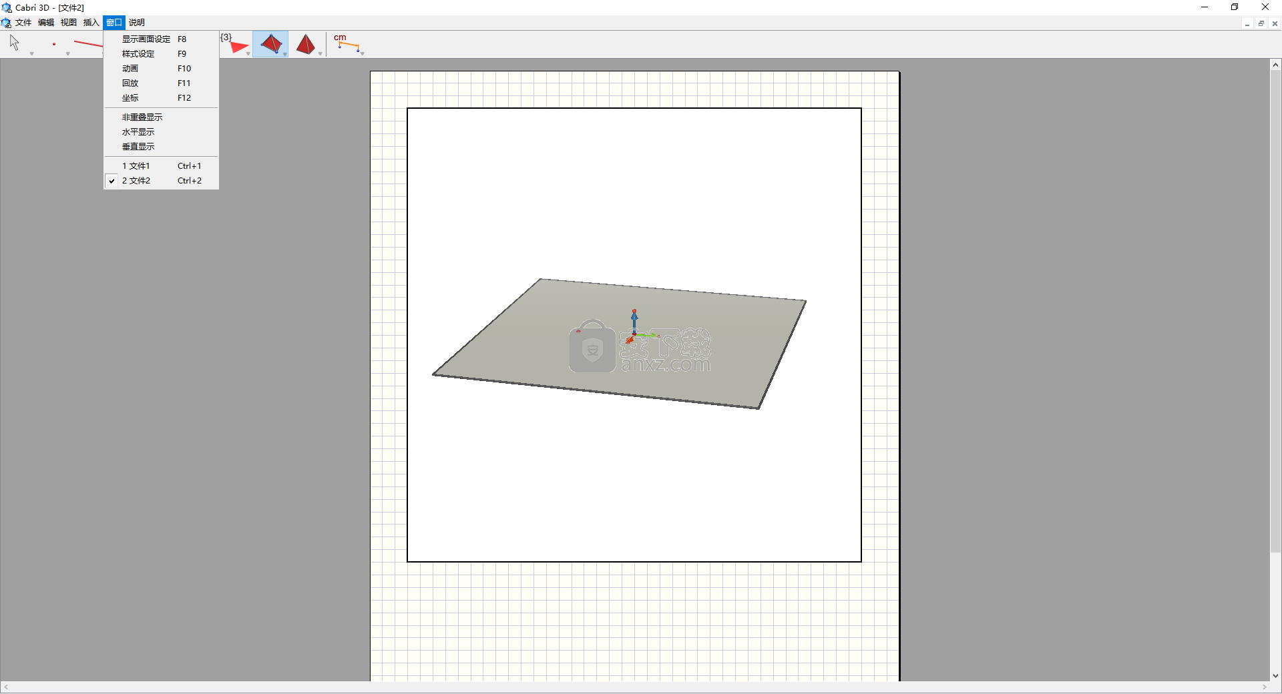Expand the pointer tool dropdown arrow

click(31, 54)
